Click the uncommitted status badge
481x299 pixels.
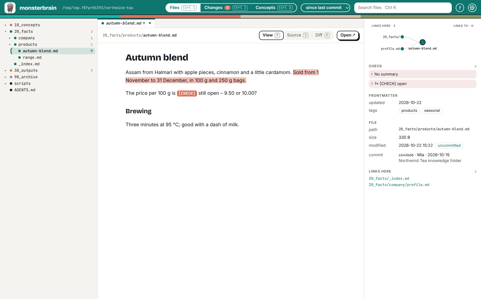pos(449,145)
